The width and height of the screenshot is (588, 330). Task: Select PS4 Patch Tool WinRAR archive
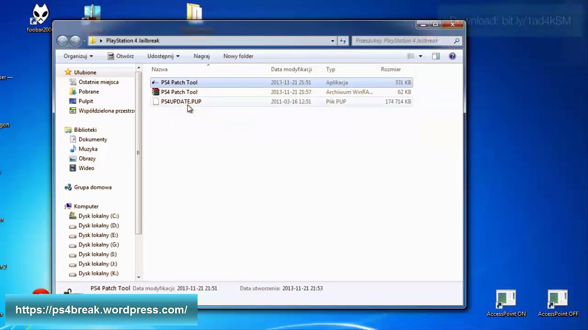pyautogui.click(x=282, y=92)
